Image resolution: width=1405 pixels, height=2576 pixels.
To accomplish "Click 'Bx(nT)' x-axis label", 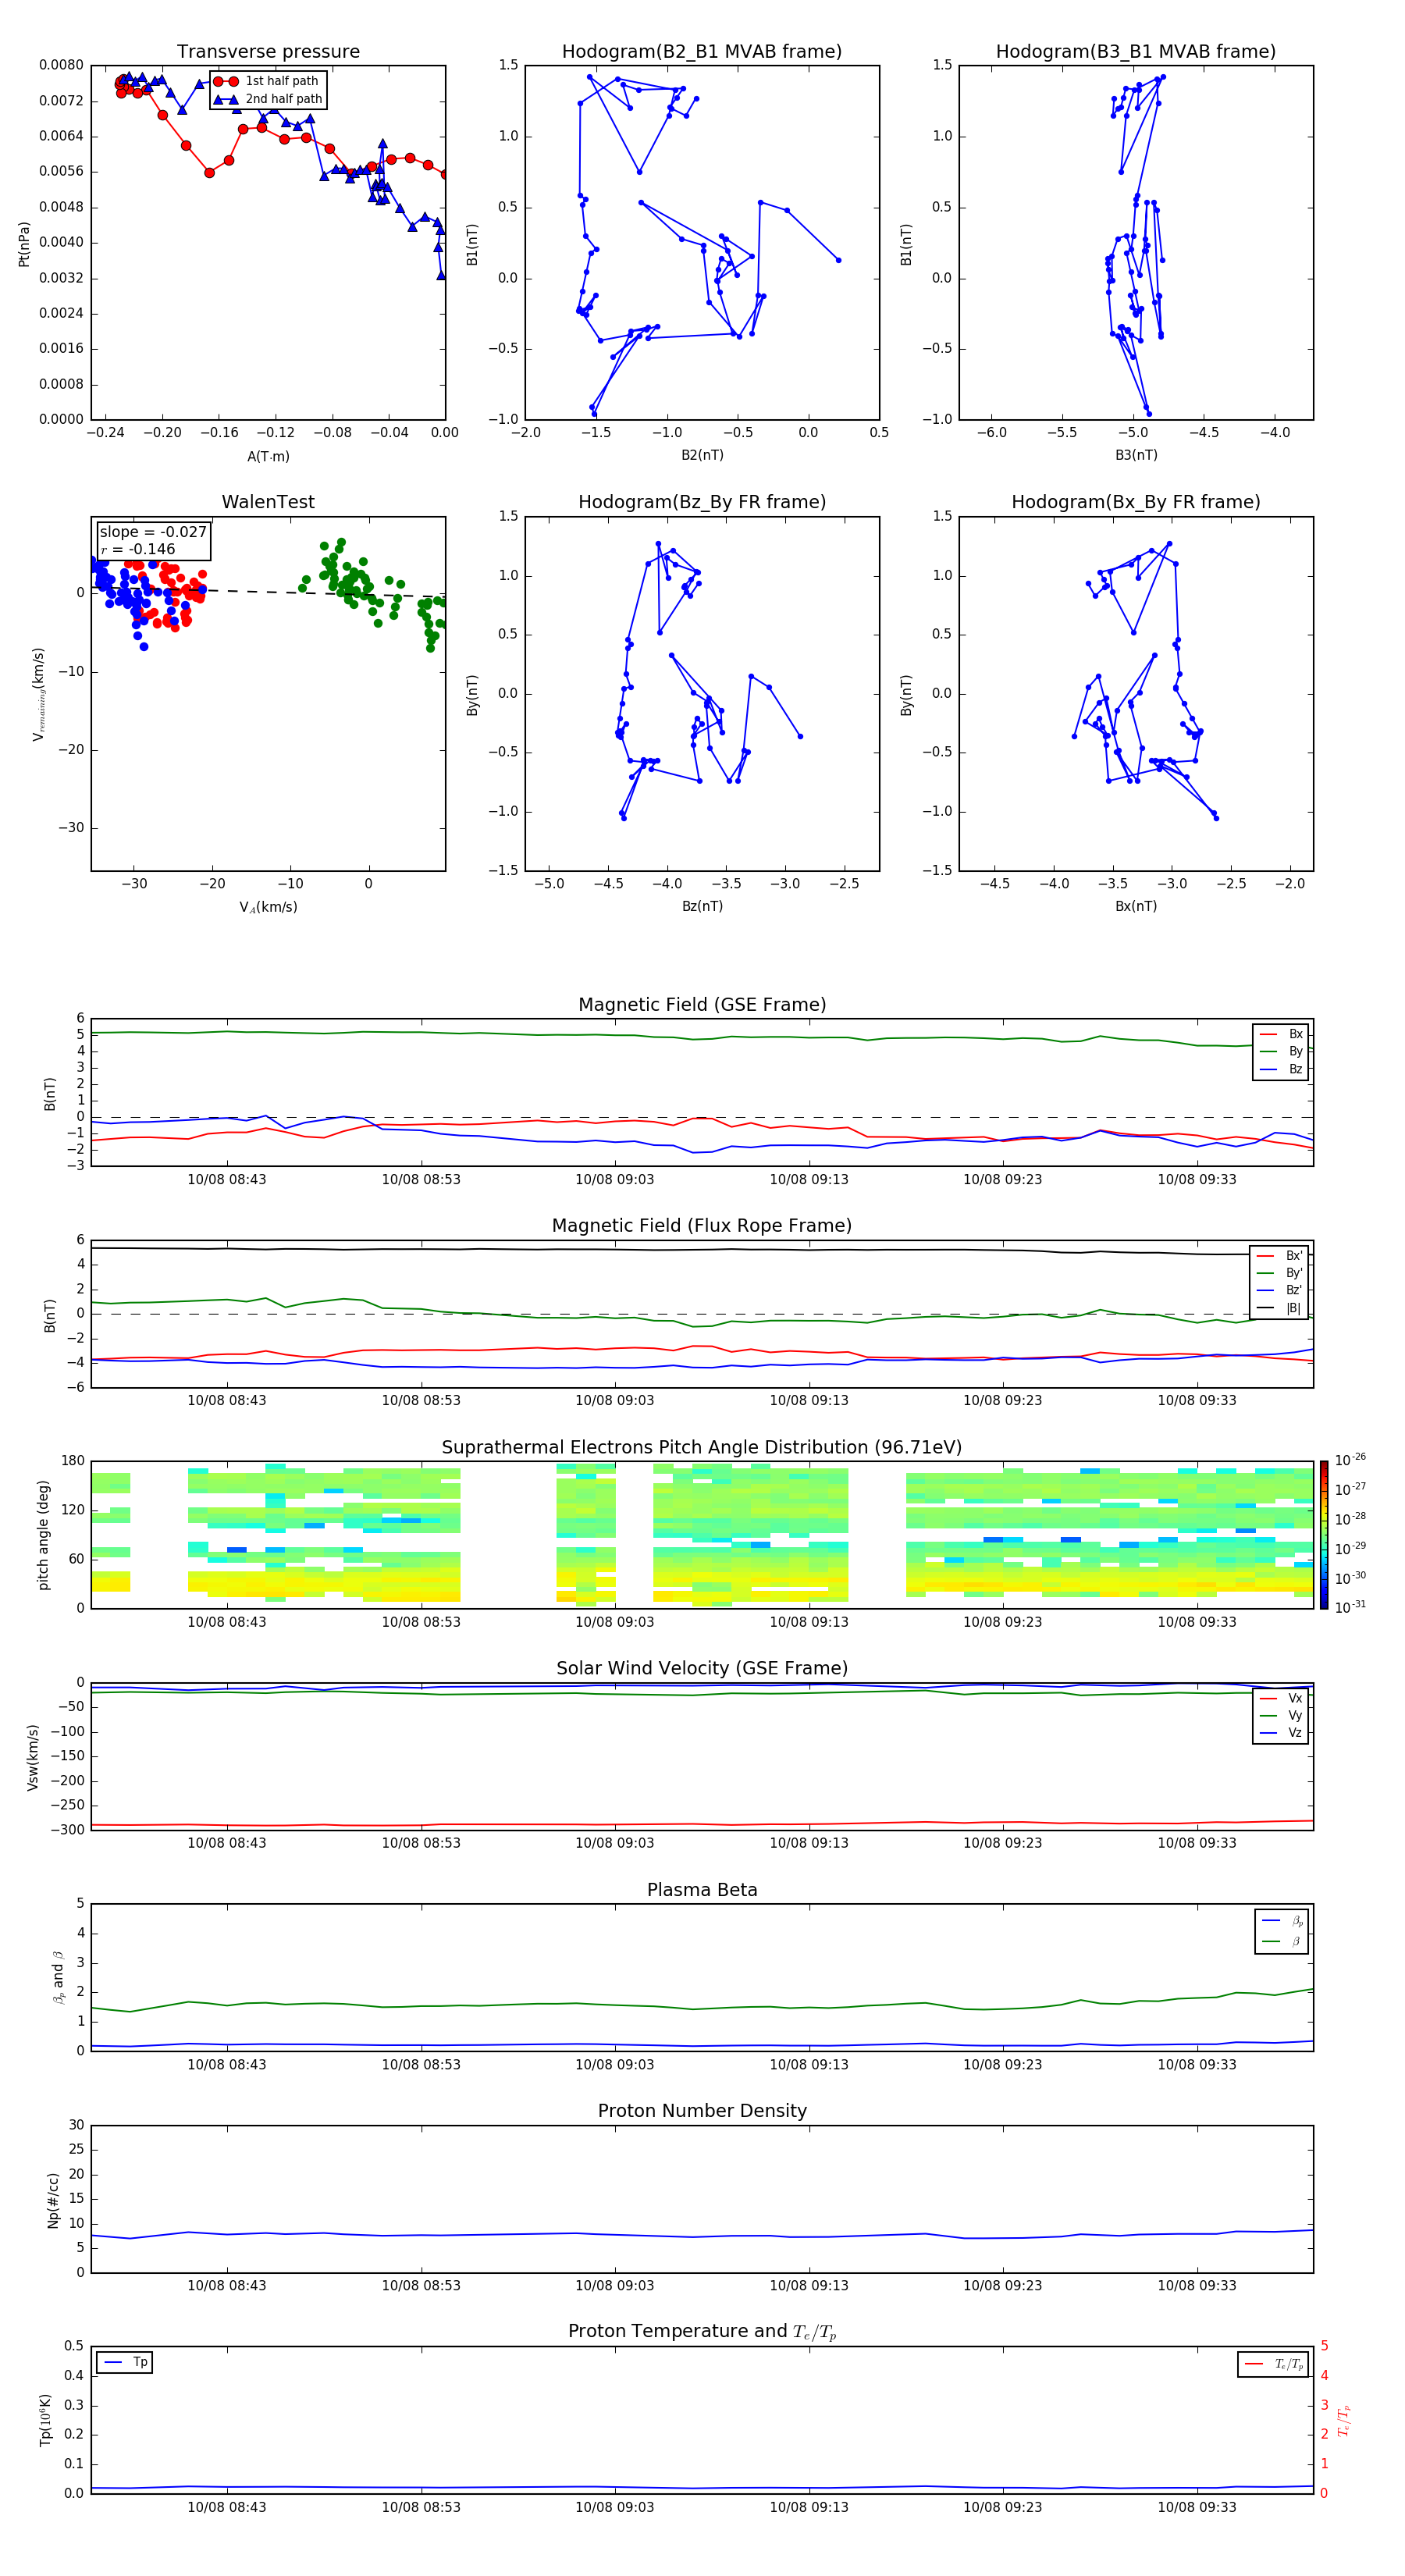I will tap(1136, 906).
